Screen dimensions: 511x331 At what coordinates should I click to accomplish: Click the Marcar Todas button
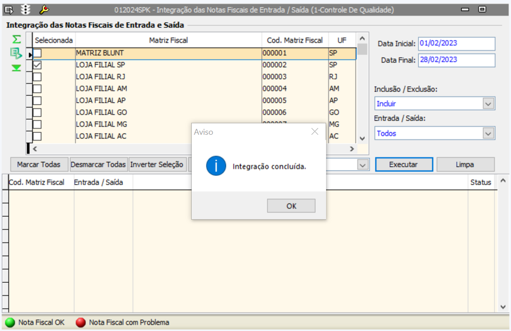39,165
